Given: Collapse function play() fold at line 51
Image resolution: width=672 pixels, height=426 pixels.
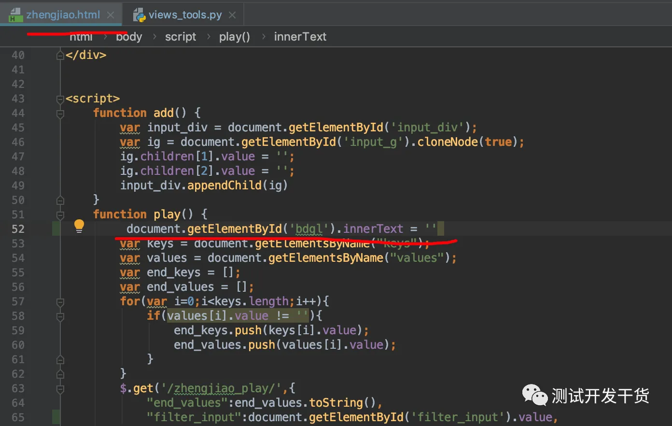Looking at the screenshot, I should [x=60, y=215].
